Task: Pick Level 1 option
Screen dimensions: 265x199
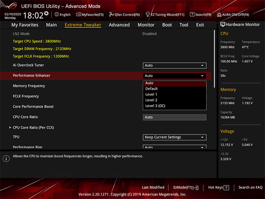Action: point(174,94)
